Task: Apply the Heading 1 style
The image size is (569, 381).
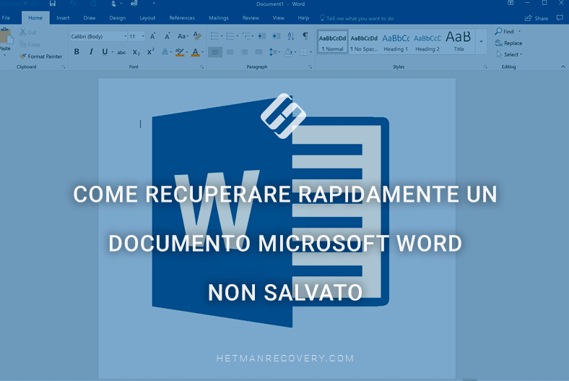Action: (396, 42)
